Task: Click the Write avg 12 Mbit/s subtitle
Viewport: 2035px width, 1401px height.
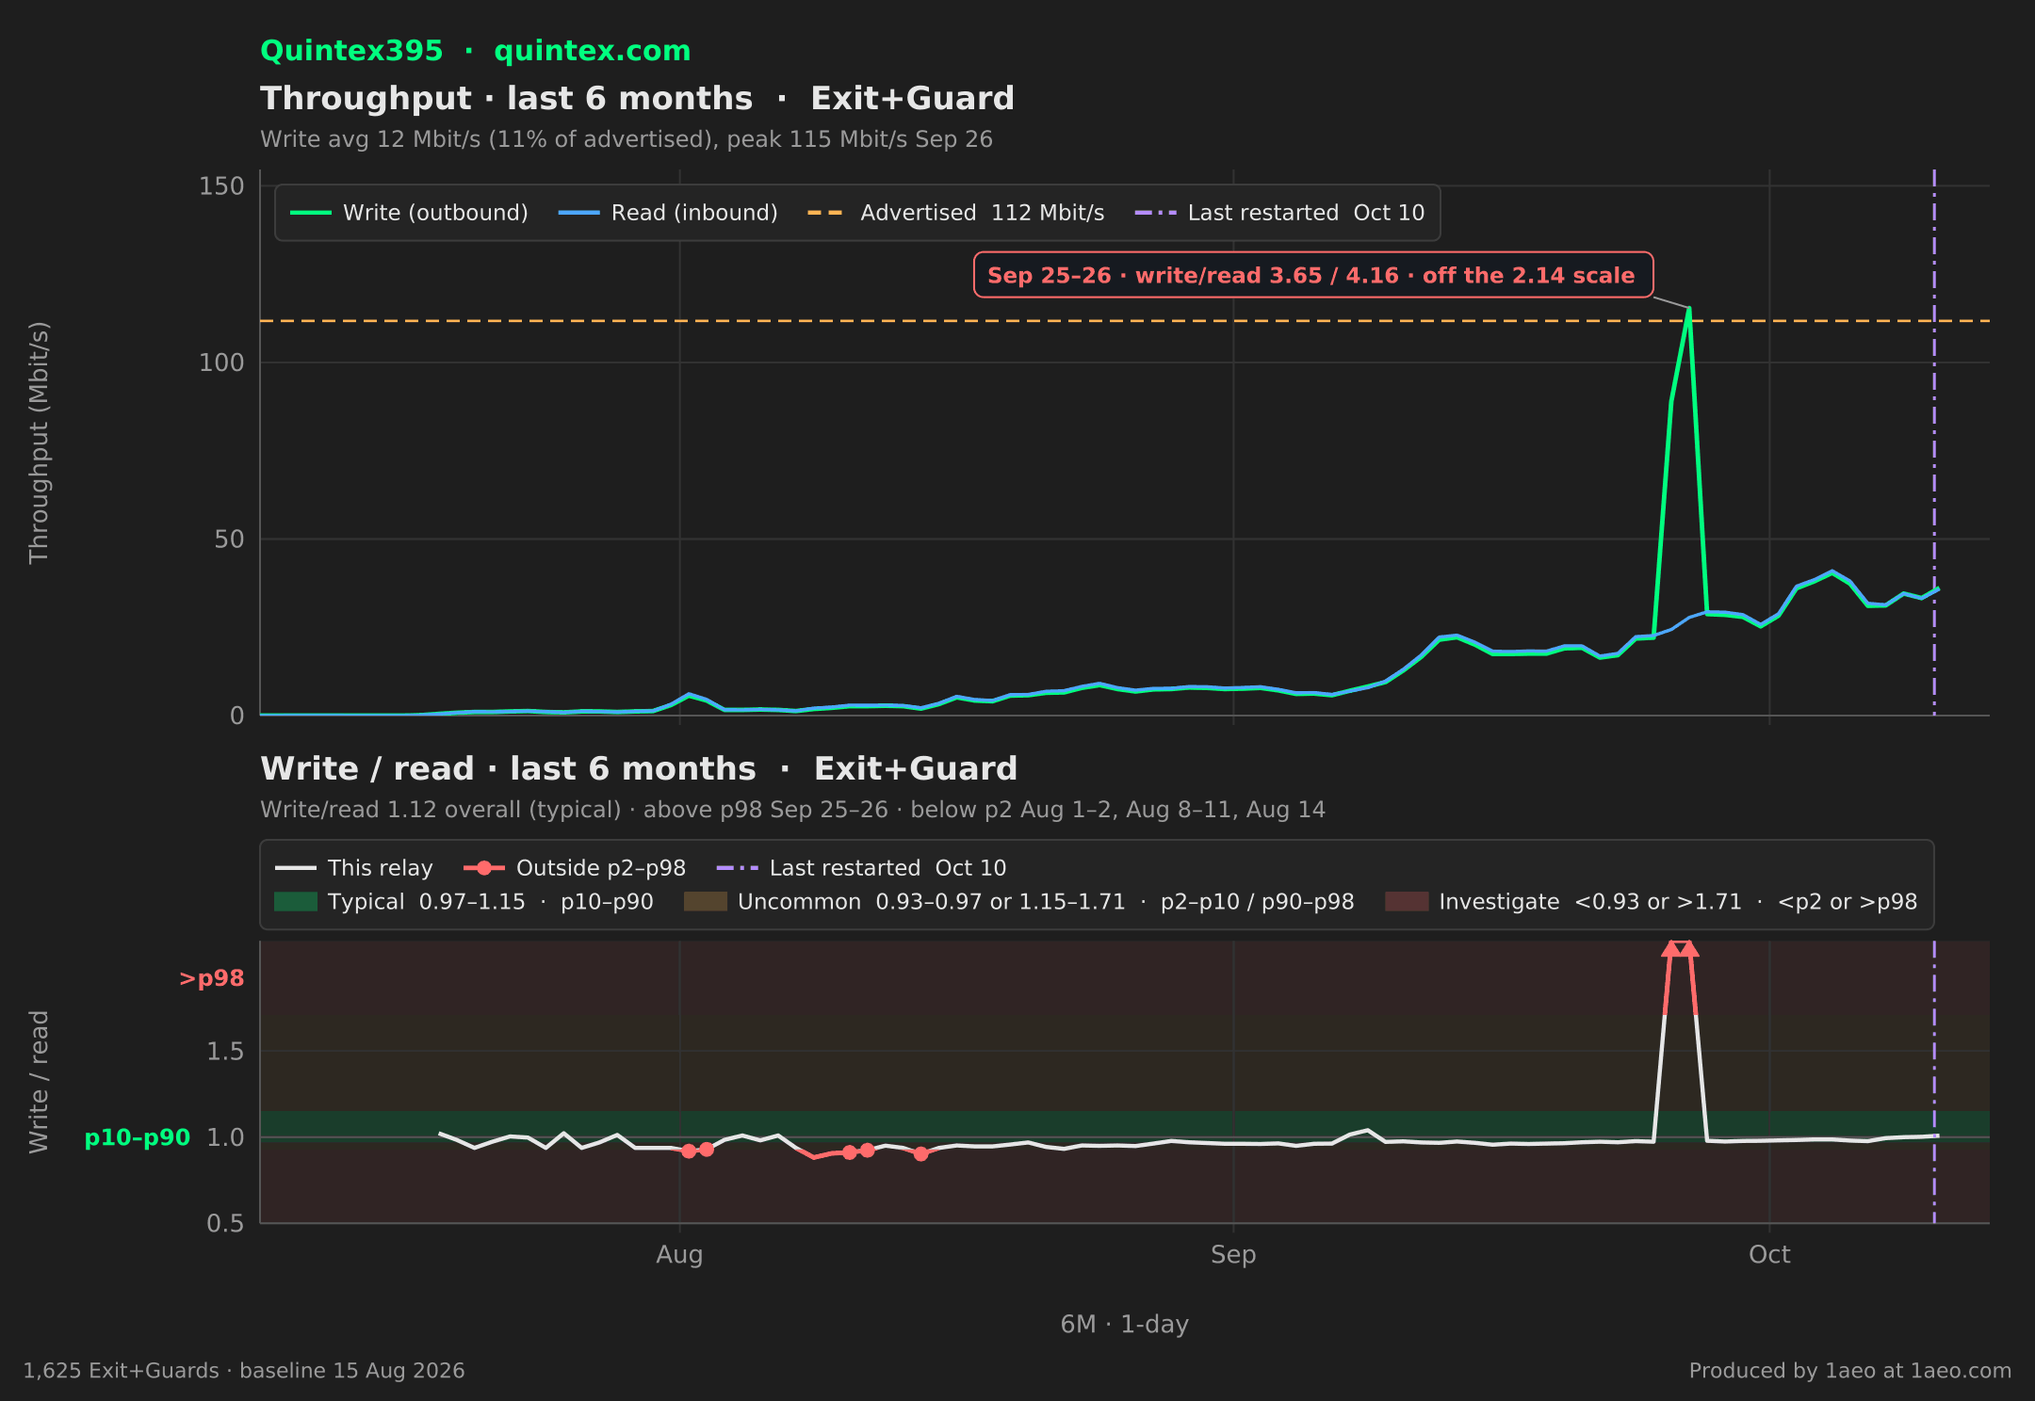Action: click(x=627, y=139)
